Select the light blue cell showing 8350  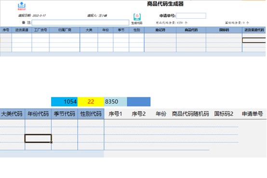pyautogui.click(x=115, y=102)
